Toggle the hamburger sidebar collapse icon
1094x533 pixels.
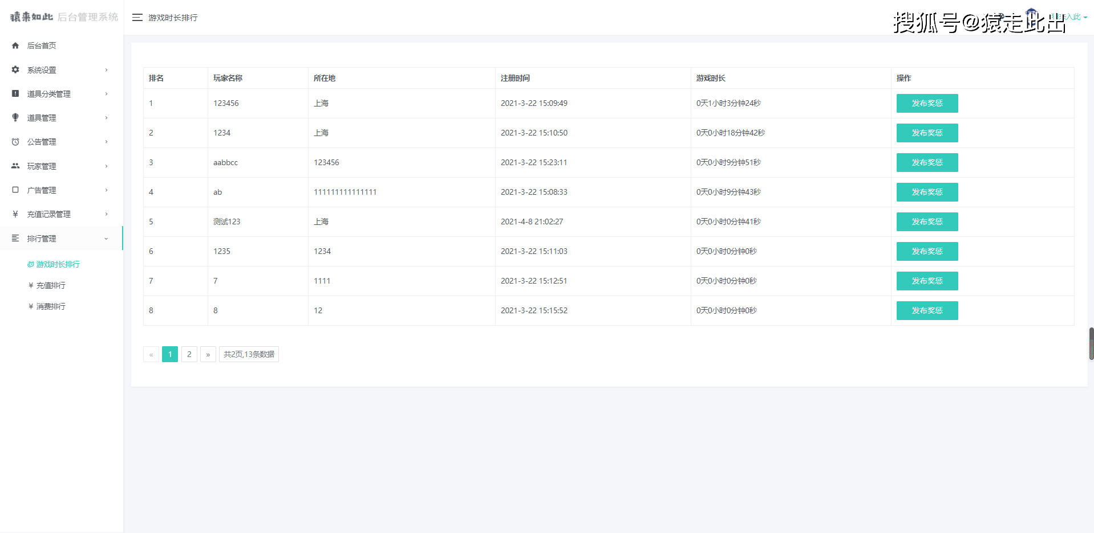[x=137, y=18]
